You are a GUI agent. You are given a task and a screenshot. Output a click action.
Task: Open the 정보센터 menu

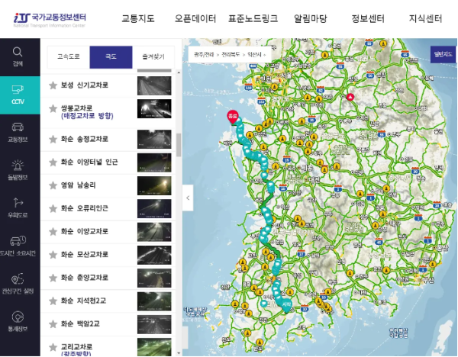(x=368, y=18)
